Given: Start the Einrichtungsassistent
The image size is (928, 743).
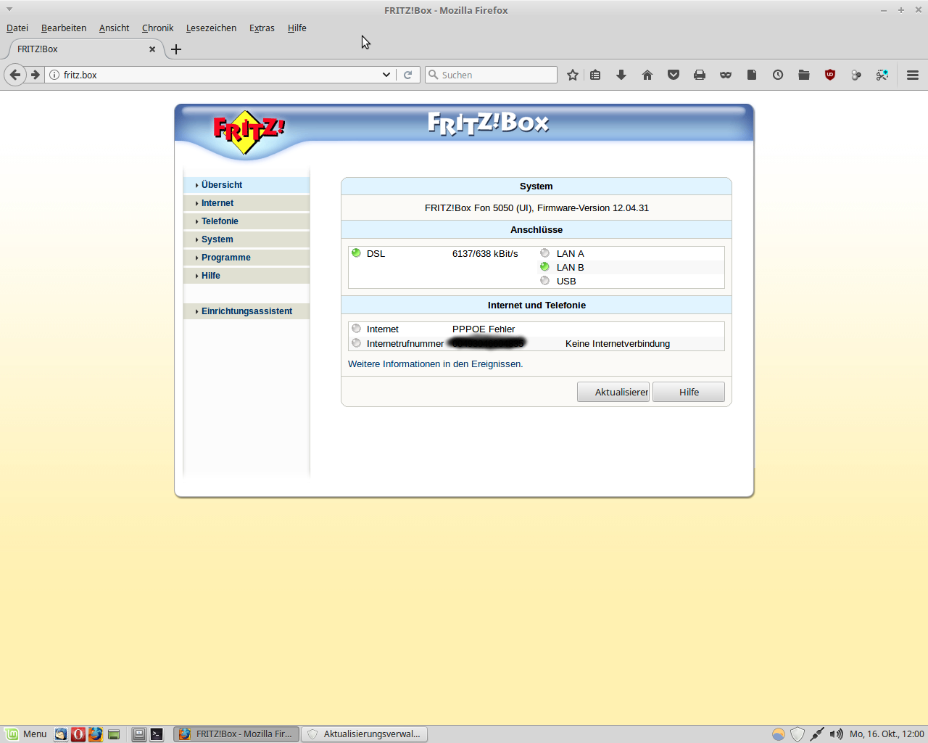Looking at the screenshot, I should (x=246, y=311).
